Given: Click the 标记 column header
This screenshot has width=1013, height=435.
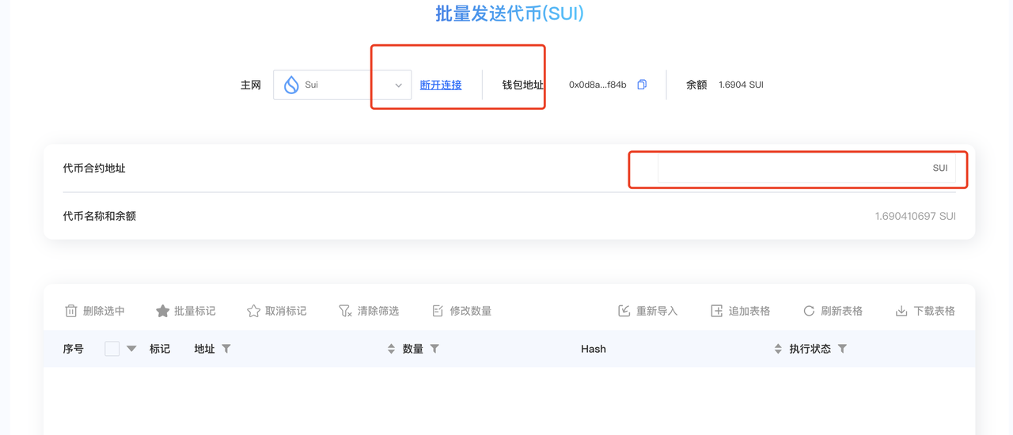Looking at the screenshot, I should 160,349.
